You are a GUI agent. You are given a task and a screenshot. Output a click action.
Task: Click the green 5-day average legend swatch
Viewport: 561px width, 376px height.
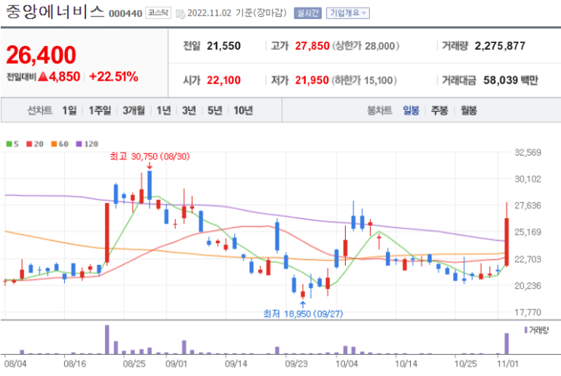coord(9,143)
